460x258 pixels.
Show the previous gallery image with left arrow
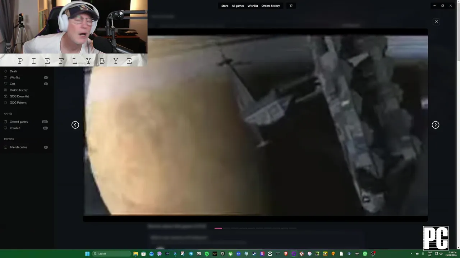(75, 125)
